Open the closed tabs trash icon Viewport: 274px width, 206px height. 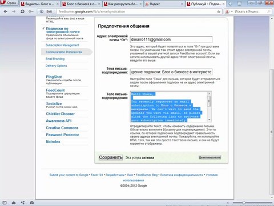click(x=240, y=3)
